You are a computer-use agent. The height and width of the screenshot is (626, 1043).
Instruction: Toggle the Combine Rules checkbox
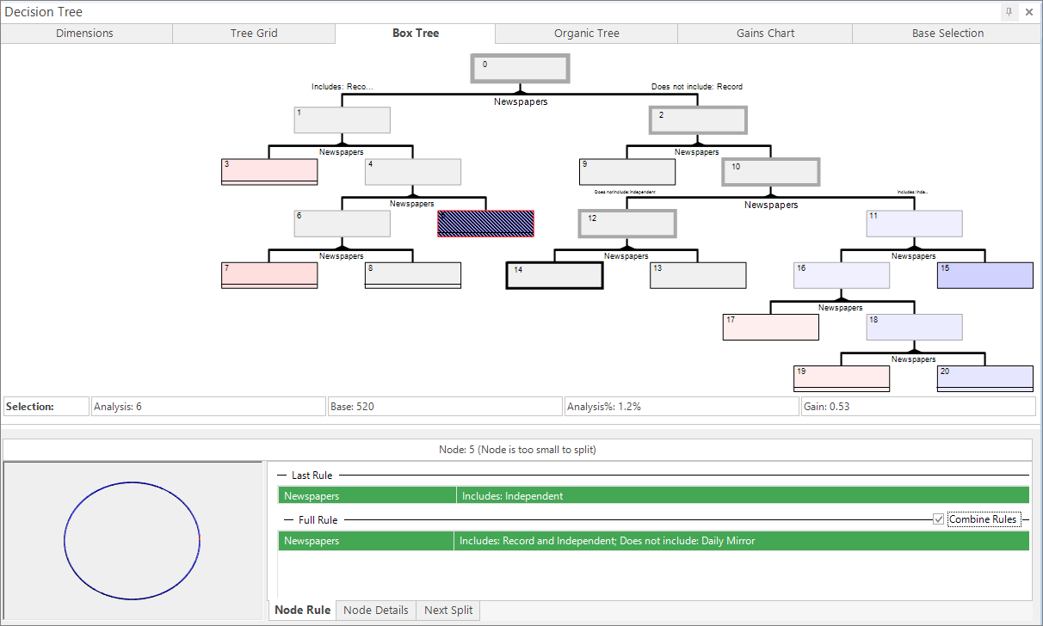click(x=938, y=519)
